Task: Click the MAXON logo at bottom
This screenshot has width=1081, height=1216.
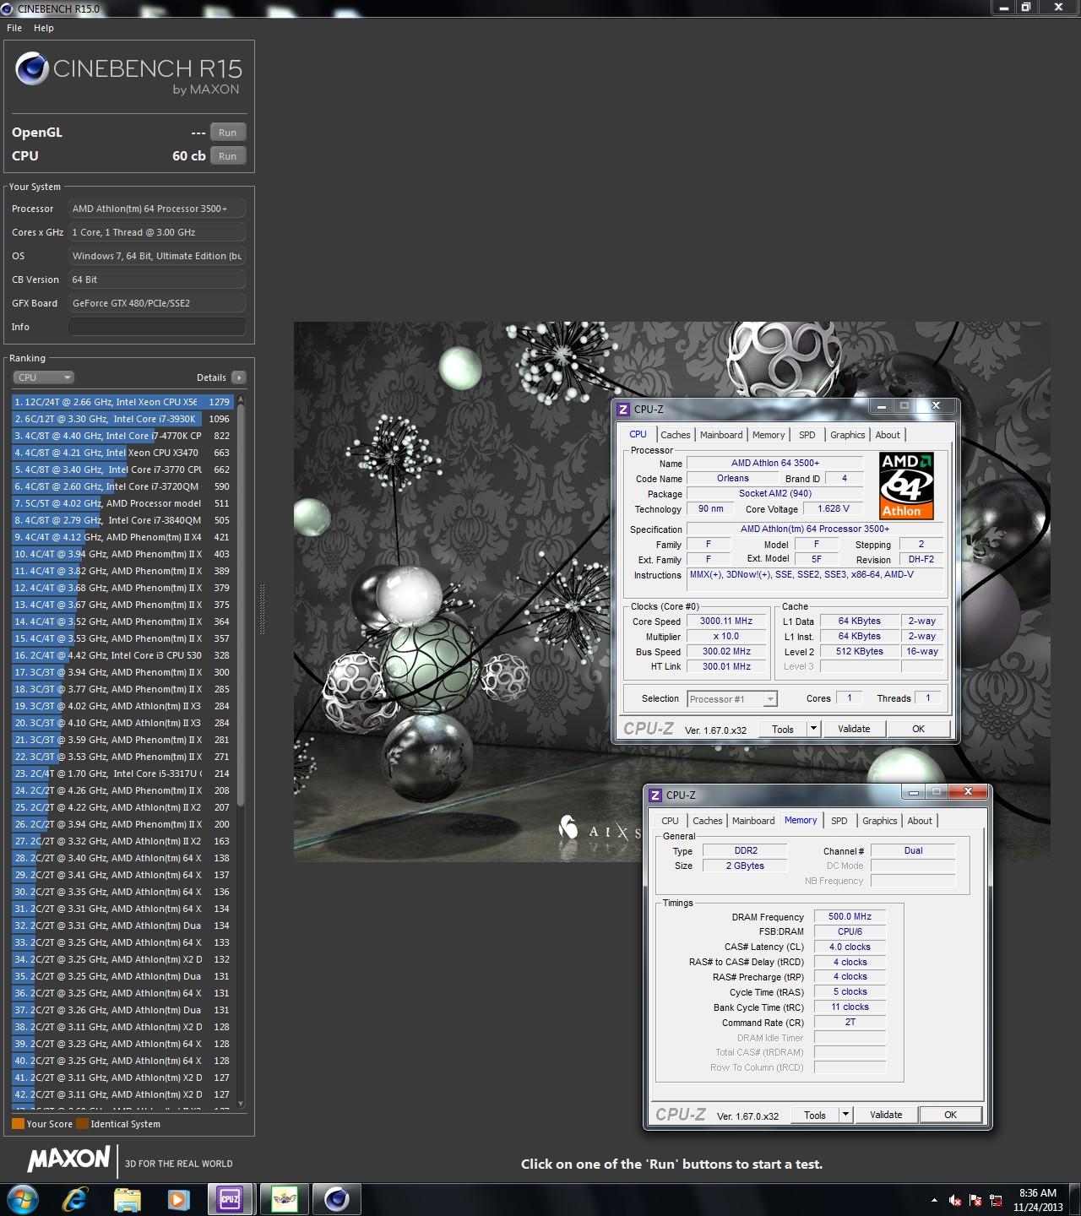Action: pos(69,1159)
